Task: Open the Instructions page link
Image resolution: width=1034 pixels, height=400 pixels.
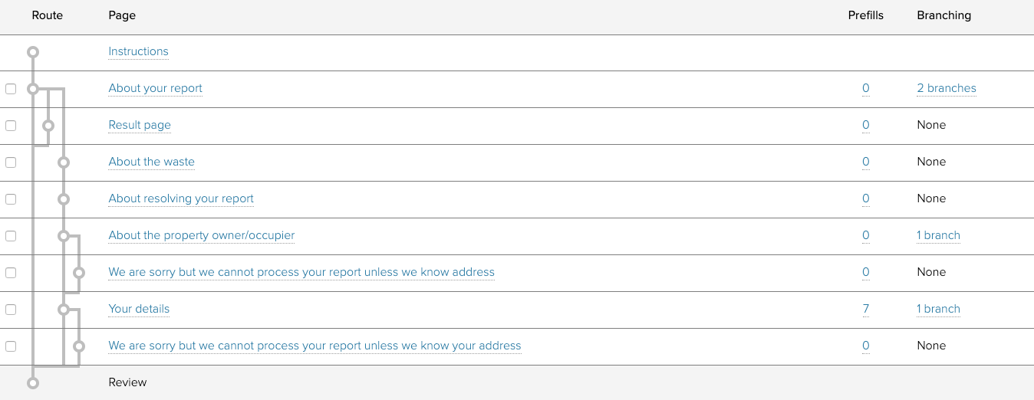Action: click(x=138, y=51)
